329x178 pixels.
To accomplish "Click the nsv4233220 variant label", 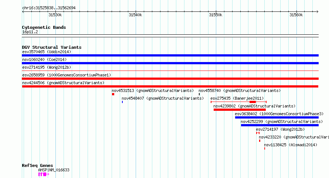I will point(294,137).
